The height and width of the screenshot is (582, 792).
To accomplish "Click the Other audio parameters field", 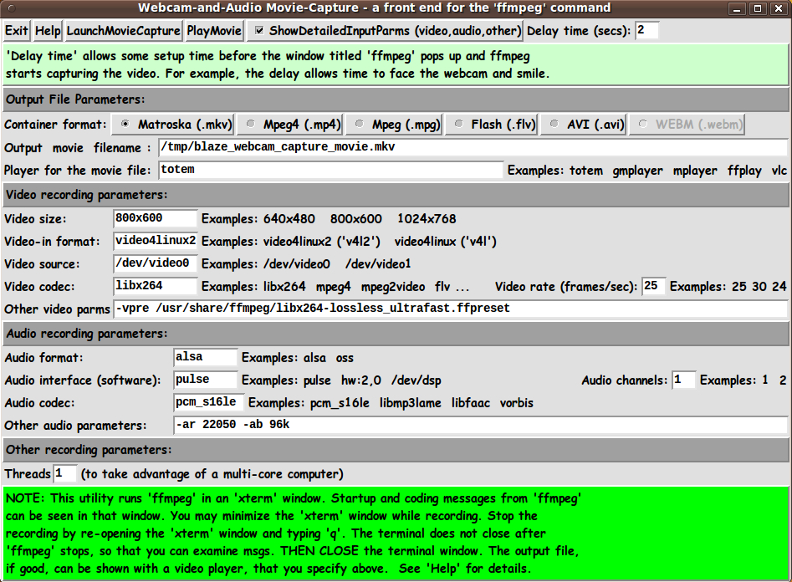I will (480, 425).
